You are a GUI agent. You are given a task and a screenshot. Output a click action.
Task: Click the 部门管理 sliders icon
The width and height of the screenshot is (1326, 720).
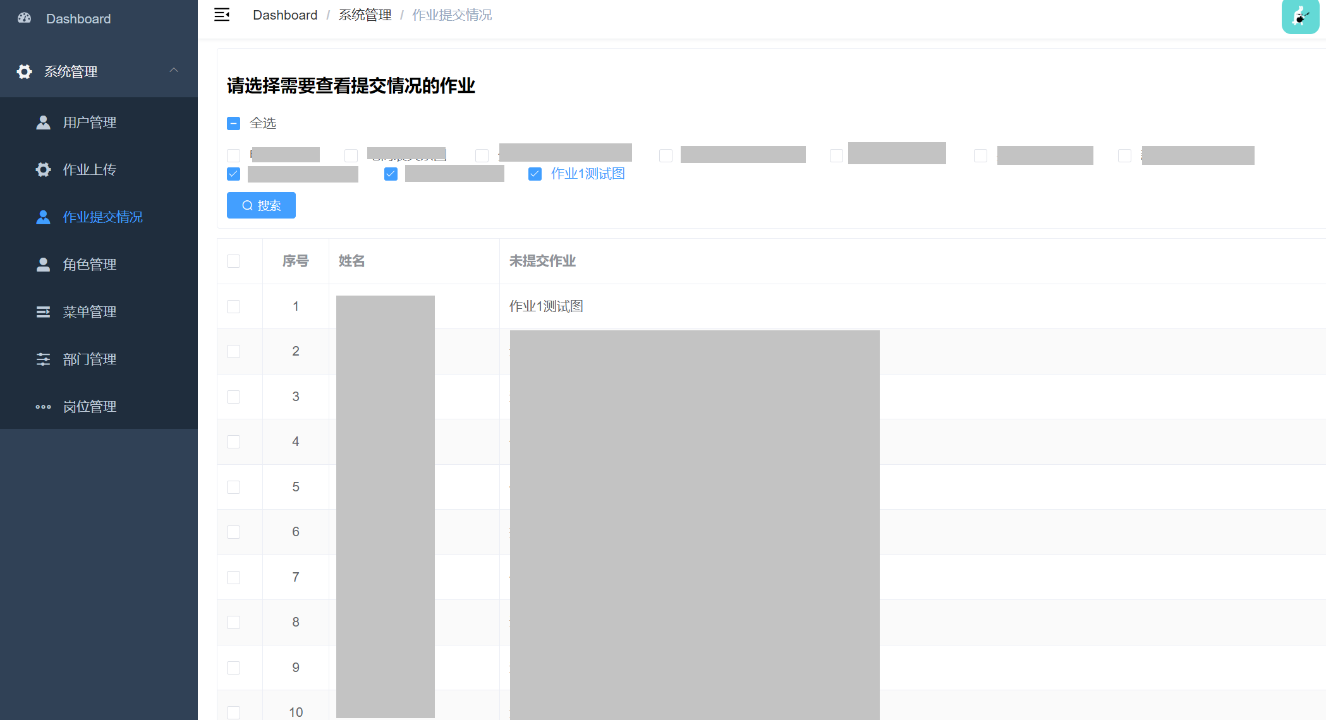click(x=43, y=359)
